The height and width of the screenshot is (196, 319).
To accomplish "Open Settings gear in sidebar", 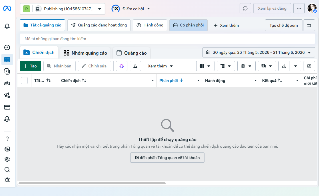I will (x=7, y=159).
